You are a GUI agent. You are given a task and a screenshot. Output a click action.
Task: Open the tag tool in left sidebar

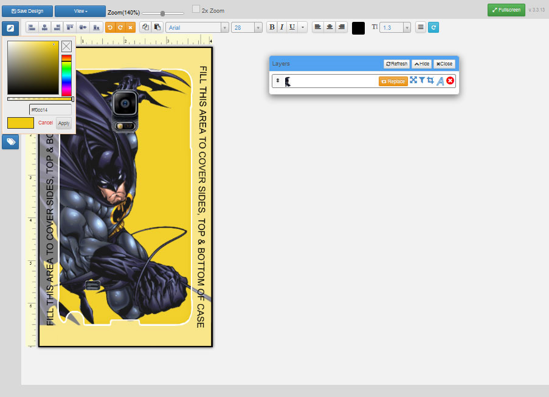tap(10, 141)
